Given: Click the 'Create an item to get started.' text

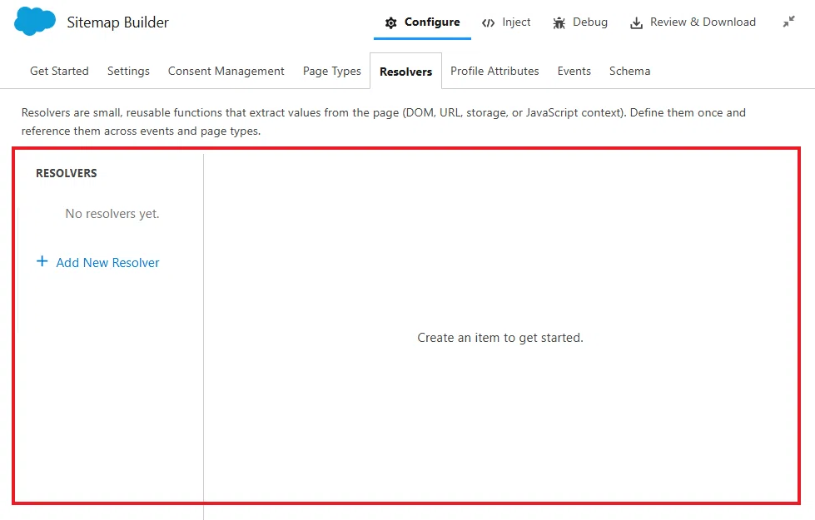Looking at the screenshot, I should click(x=500, y=338).
